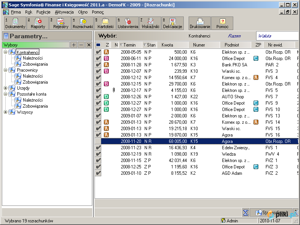Uncheck the AUTO Shop row checkmark

98,97
